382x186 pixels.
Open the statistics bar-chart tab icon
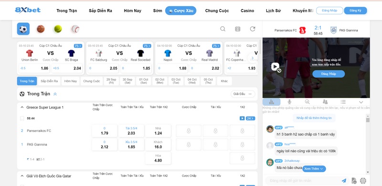271,102
